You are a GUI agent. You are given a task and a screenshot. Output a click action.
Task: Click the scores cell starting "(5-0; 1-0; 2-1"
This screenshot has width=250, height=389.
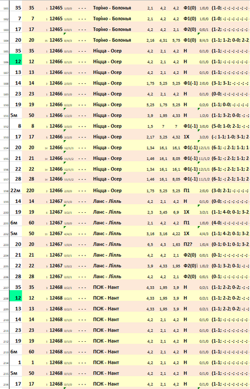pos(231,126)
